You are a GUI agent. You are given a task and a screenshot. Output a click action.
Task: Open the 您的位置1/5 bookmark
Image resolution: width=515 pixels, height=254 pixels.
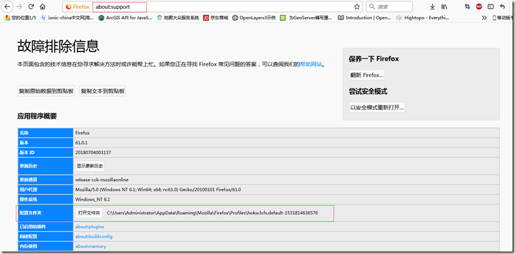tap(20, 18)
